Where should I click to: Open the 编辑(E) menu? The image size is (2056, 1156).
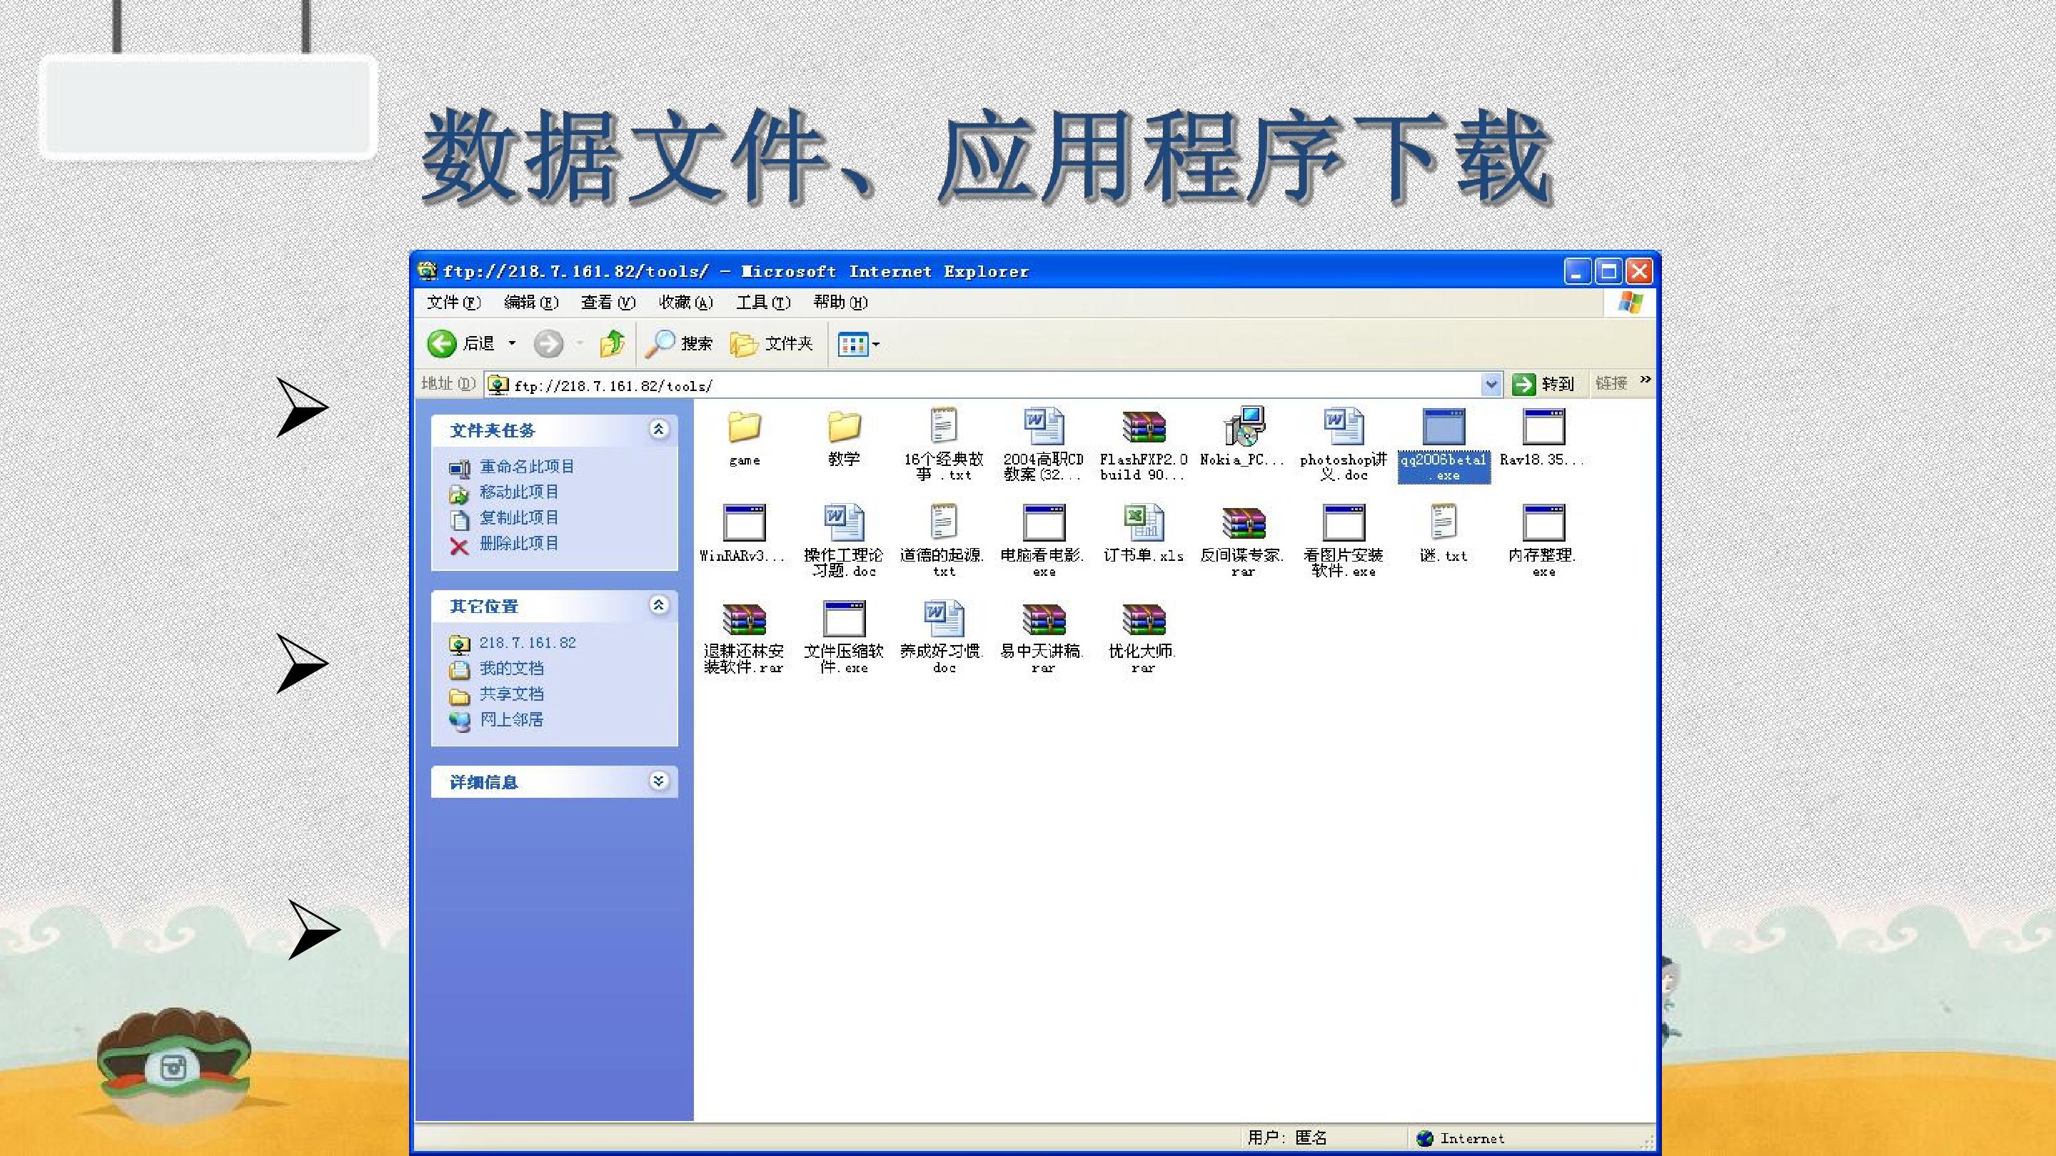coord(530,303)
